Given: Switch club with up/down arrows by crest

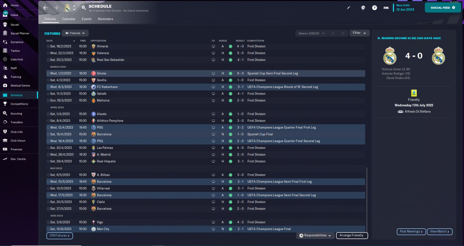Looking at the screenshot, I should [74, 8].
